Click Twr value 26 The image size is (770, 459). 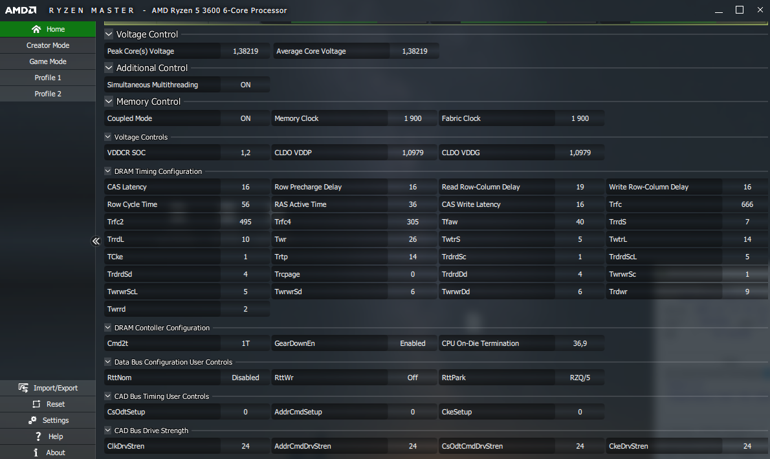pyautogui.click(x=413, y=239)
